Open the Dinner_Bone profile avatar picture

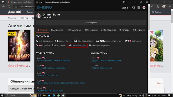point(39,16)
